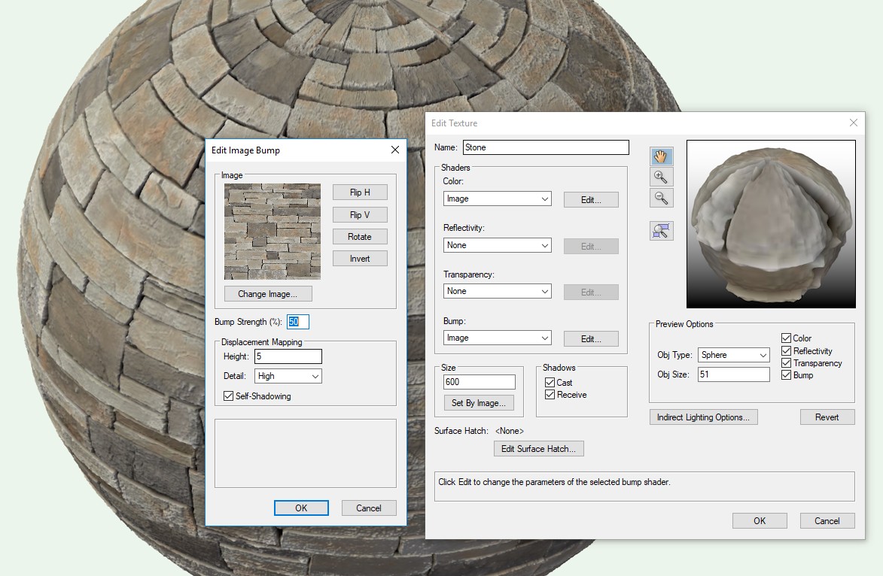Open Indirect Lighting Options
The width and height of the screenshot is (883, 576).
click(x=703, y=417)
